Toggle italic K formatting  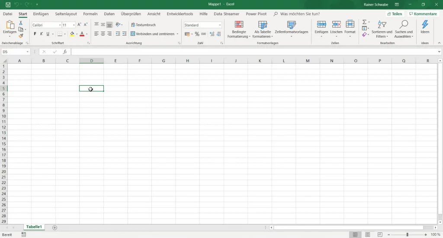(41, 34)
